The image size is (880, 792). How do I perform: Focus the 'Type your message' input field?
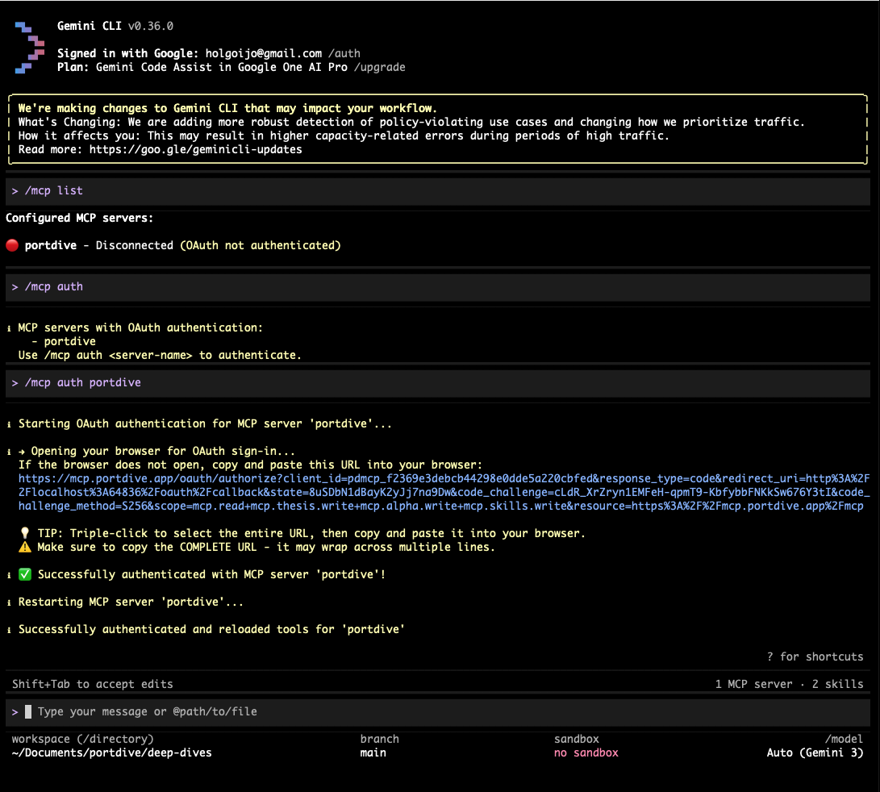pos(438,711)
